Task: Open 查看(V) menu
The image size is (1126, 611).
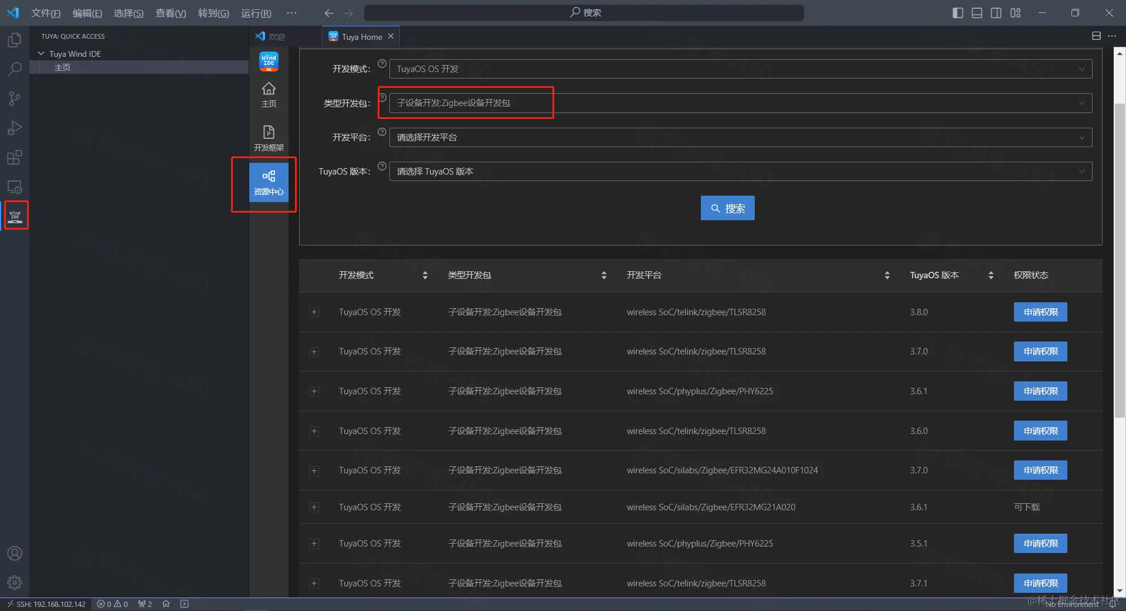Action: (171, 13)
